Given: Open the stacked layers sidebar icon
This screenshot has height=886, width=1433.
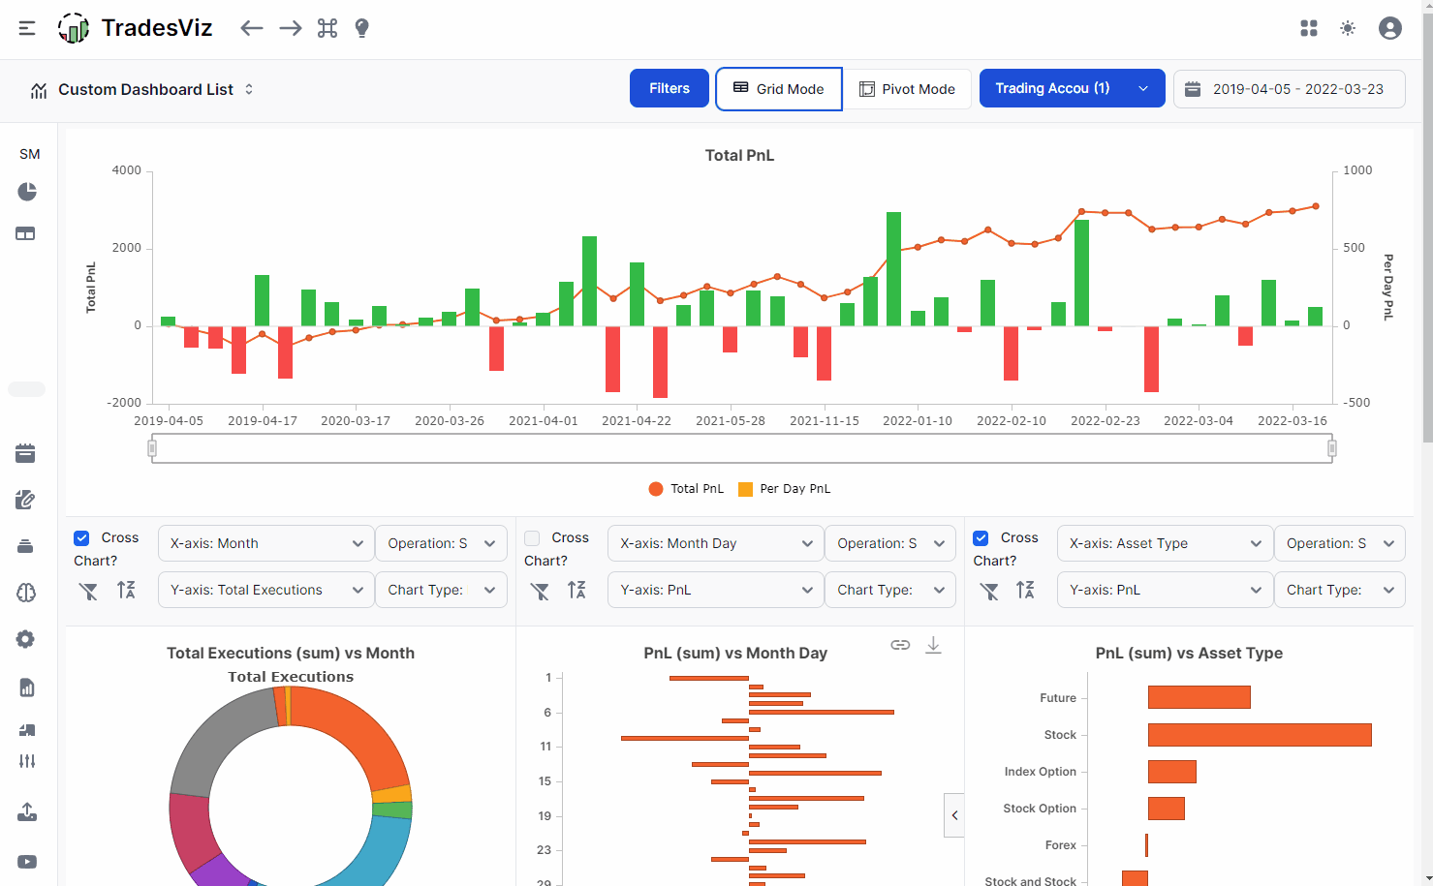Looking at the screenshot, I should click(x=25, y=546).
